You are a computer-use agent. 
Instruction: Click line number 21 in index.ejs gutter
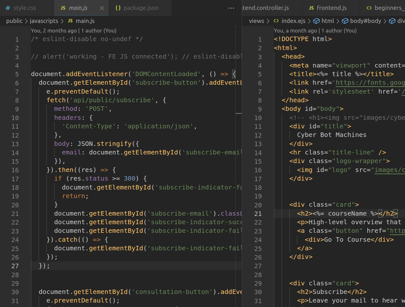[x=258, y=214]
